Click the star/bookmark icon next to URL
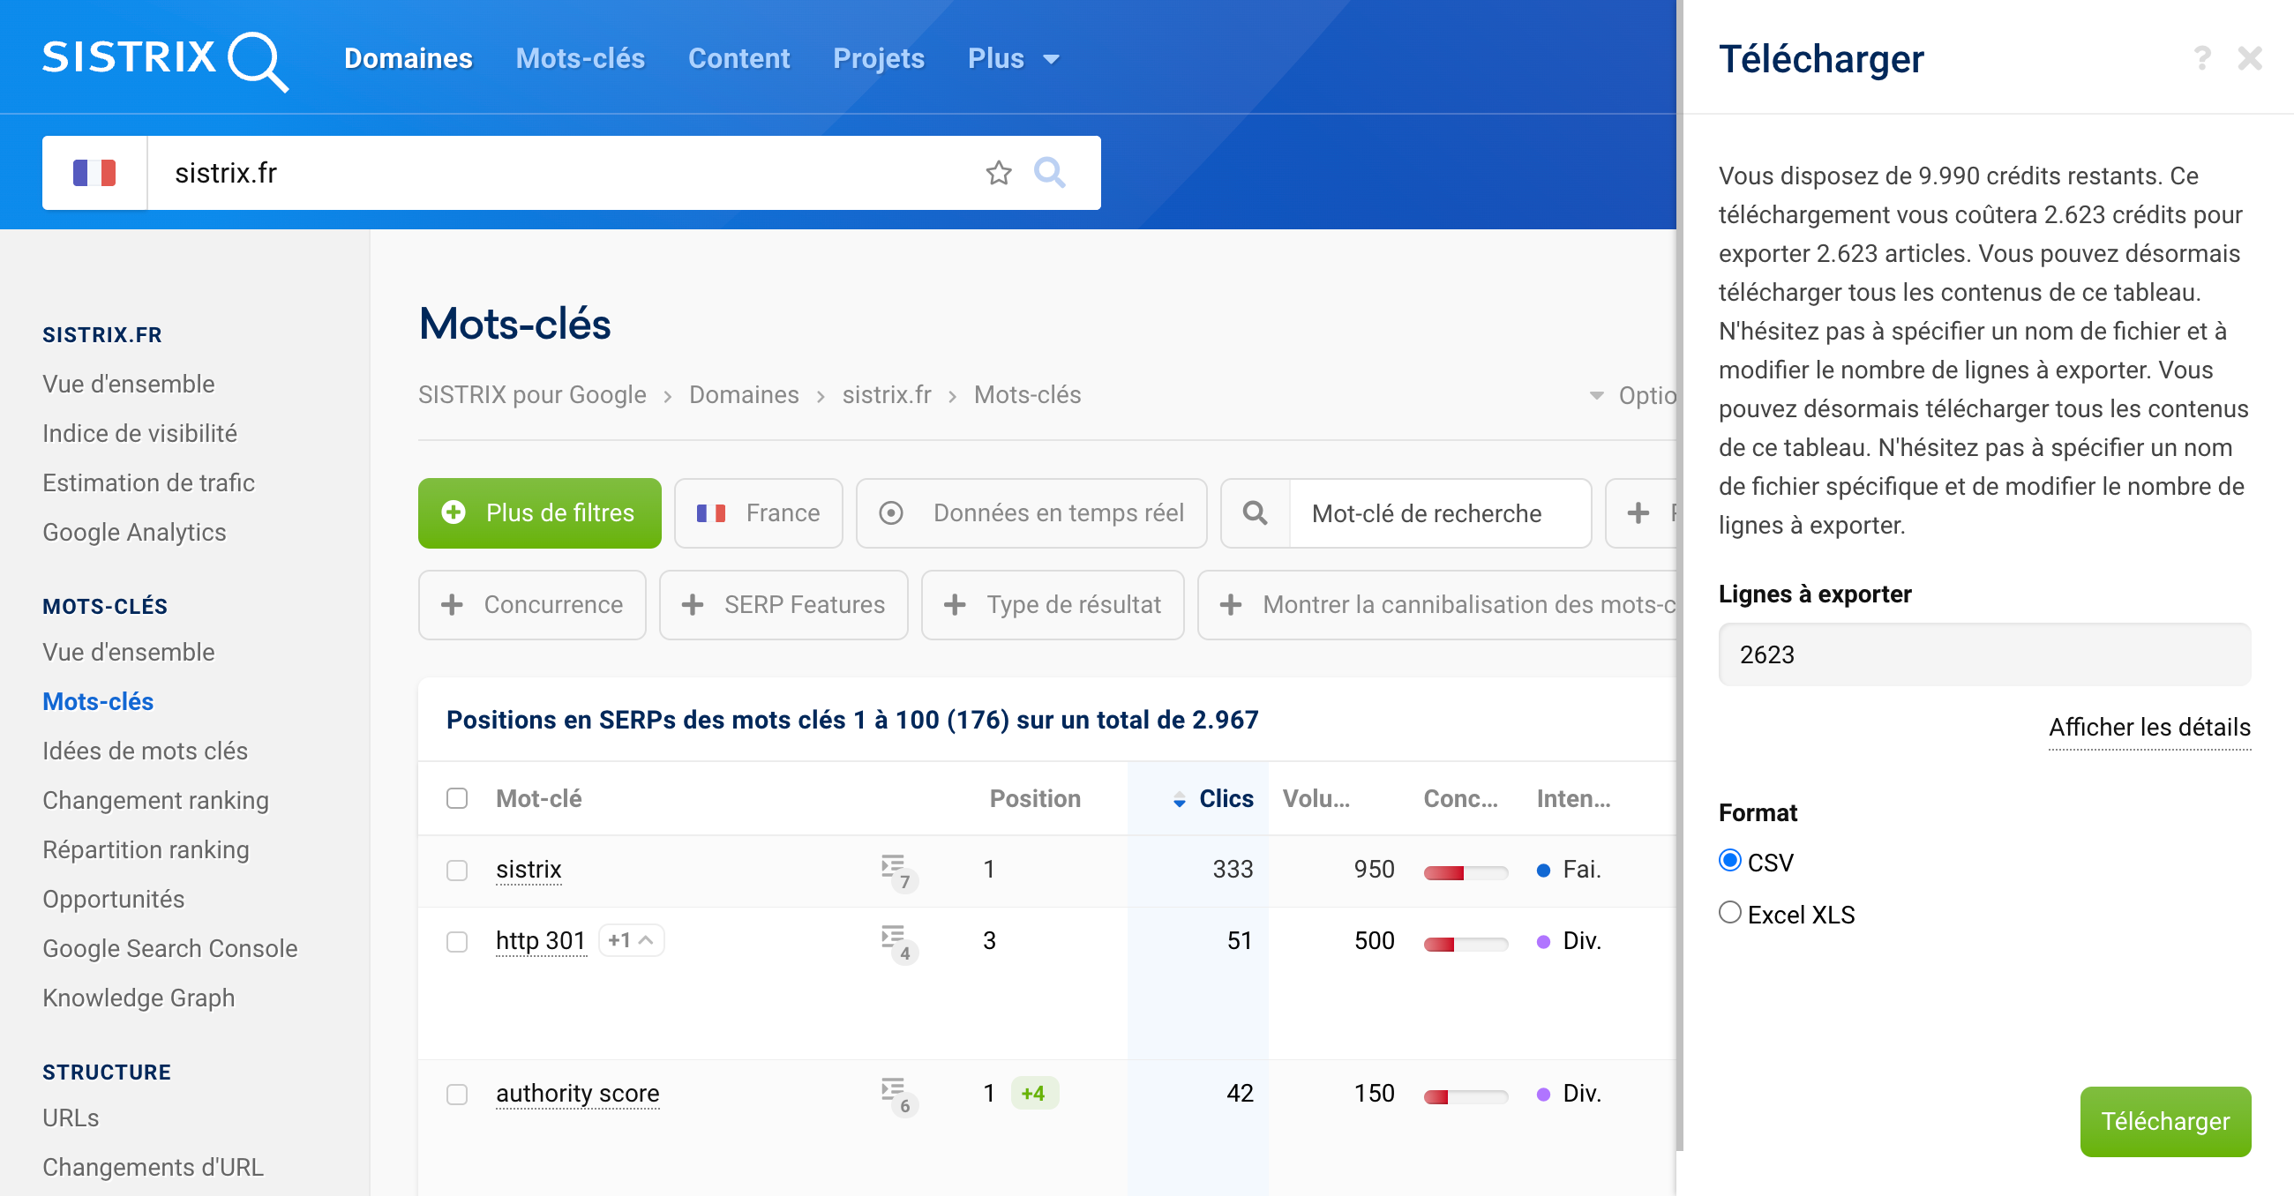 (998, 171)
